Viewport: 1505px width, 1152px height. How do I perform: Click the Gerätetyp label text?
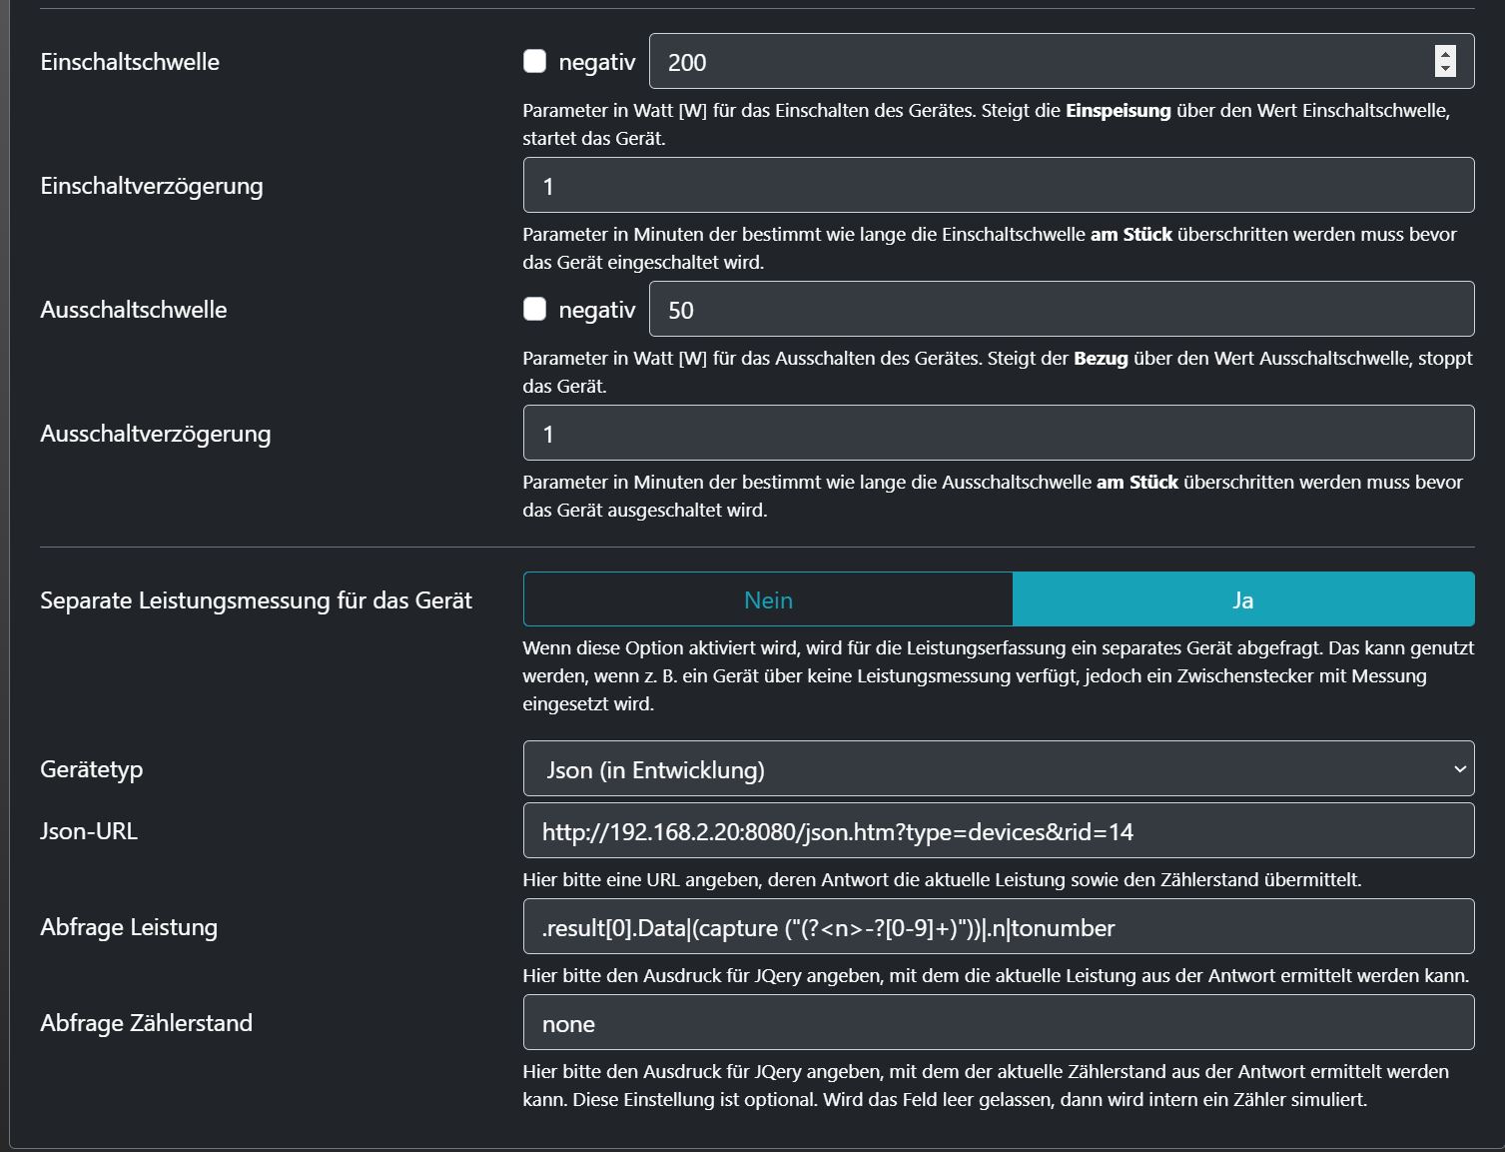(92, 769)
